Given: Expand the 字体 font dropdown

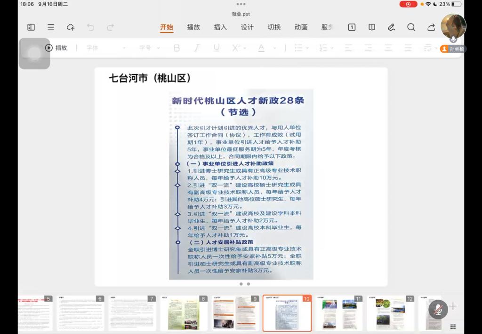Looking at the screenshot, I should tap(106, 48).
